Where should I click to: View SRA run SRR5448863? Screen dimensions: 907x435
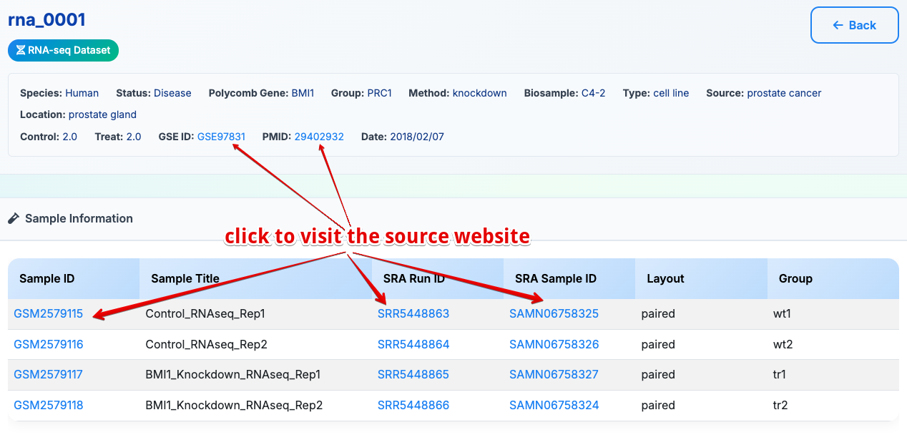point(413,313)
